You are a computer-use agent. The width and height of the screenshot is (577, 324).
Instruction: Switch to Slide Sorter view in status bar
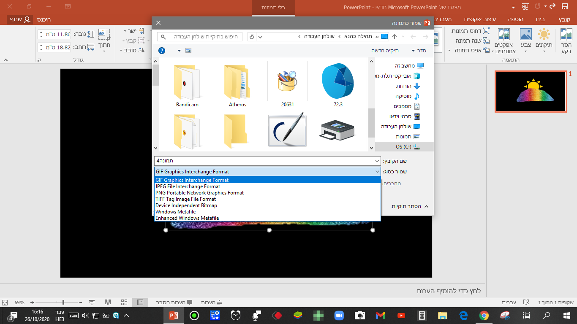[x=124, y=302]
